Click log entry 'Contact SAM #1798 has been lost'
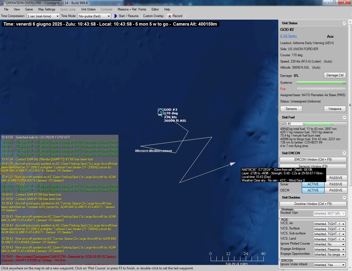The image size is (352, 271). (32, 199)
